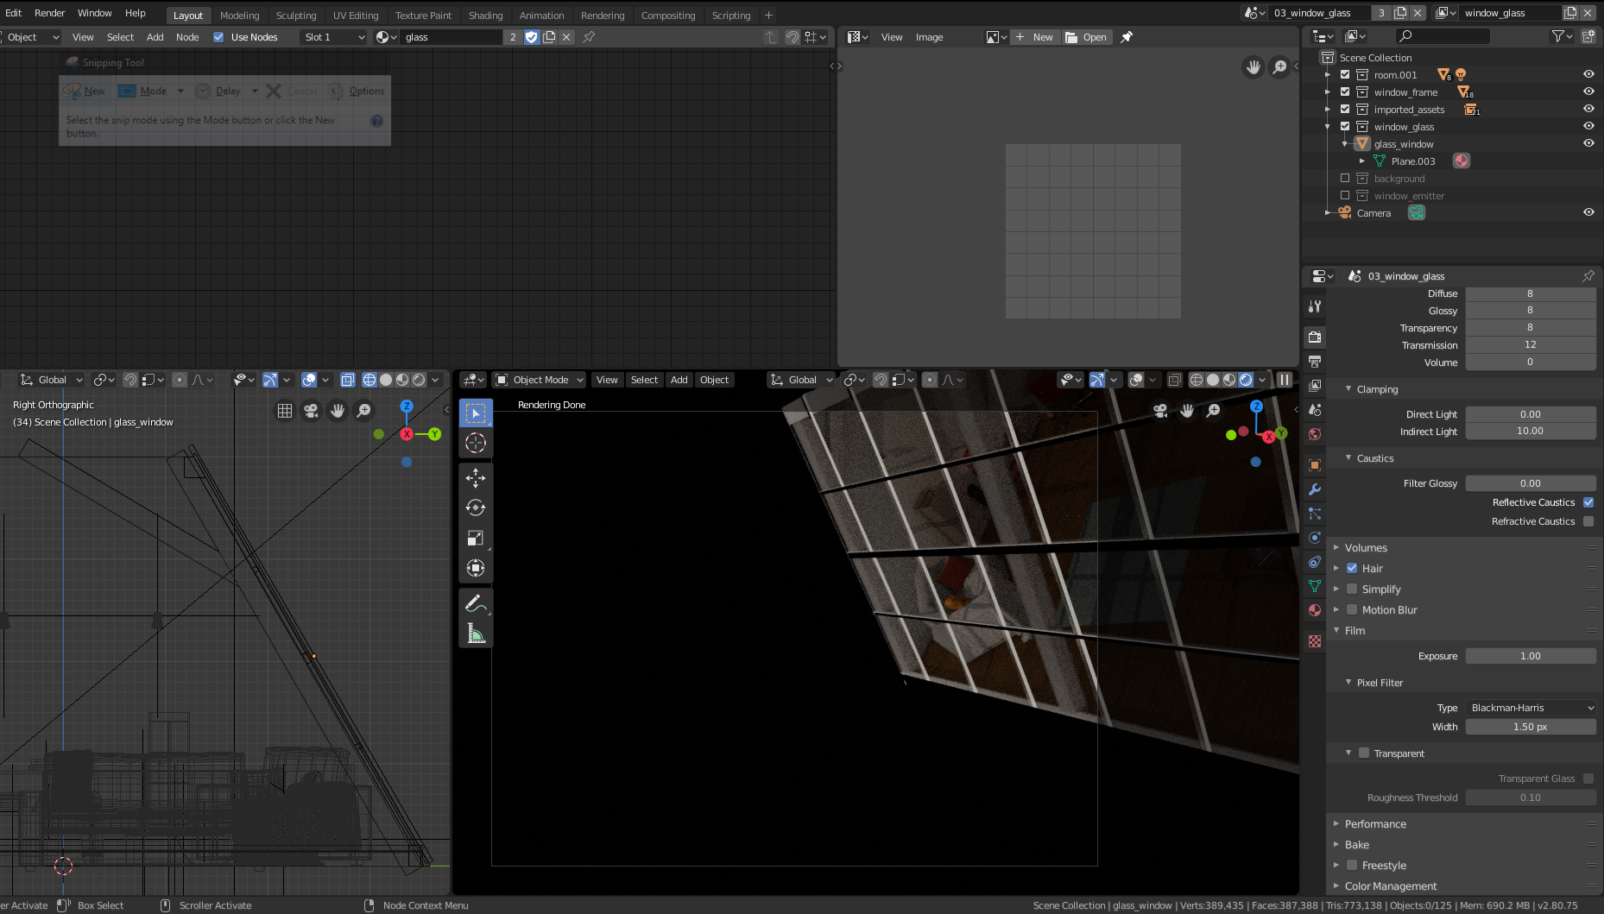Open the Render properties camera tab
Image resolution: width=1604 pixels, height=914 pixels.
[1314, 336]
